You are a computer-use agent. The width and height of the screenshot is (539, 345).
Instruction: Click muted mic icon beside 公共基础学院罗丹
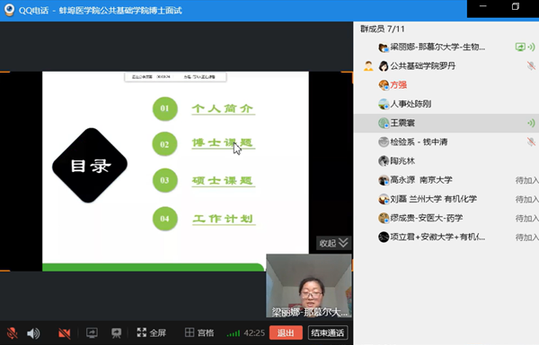531,65
